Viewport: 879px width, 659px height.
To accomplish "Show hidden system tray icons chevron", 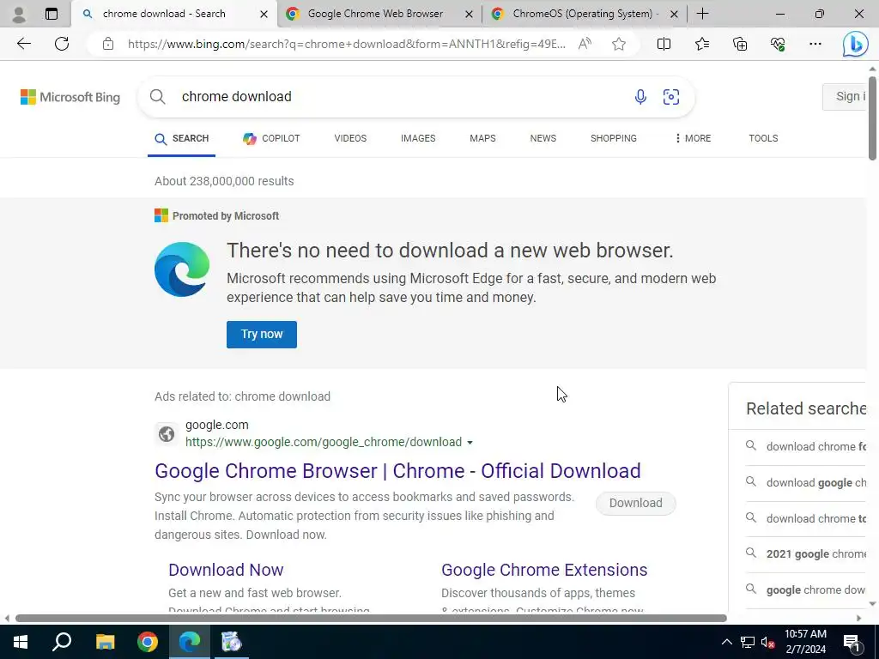I will [x=726, y=642].
